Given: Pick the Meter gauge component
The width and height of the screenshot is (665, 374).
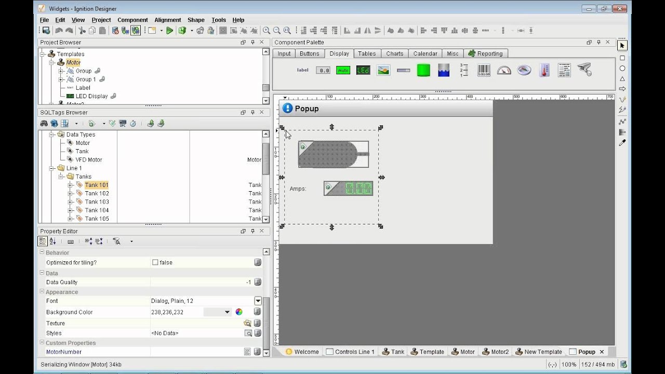Looking at the screenshot, I should tap(504, 70).
